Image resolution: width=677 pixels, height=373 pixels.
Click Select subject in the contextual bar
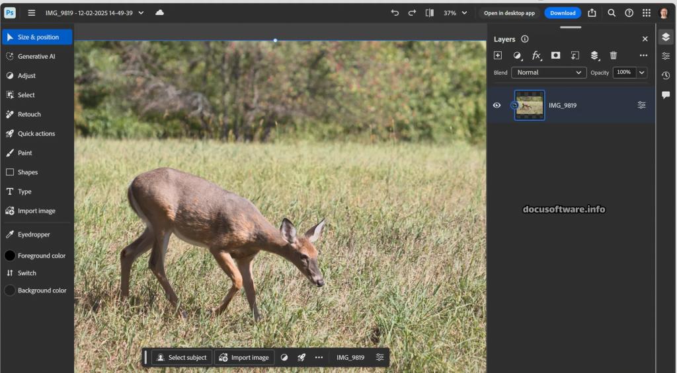point(182,357)
